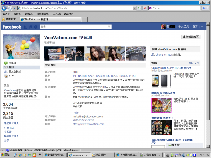Image resolution: width=211 pixels, height=158 pixels.
Task: Click the user profile picture in header
Action: tap(163, 27)
